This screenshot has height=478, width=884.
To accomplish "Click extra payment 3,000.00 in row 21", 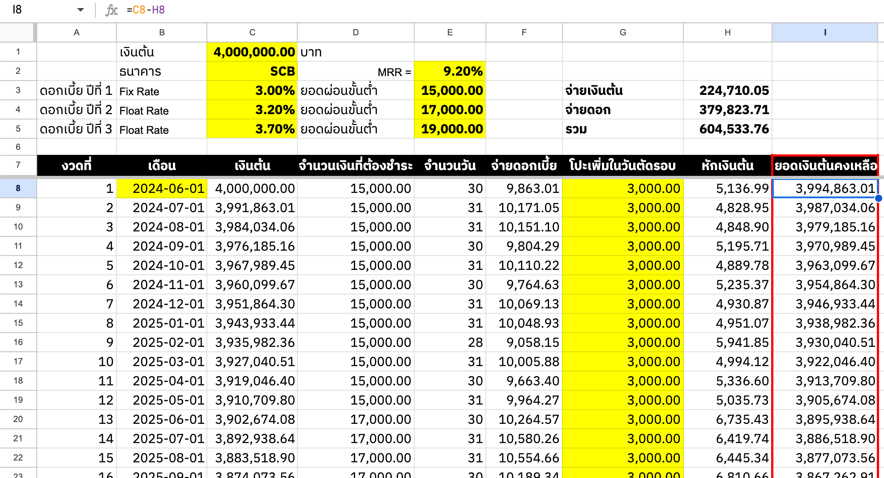I will pyautogui.click(x=623, y=439).
